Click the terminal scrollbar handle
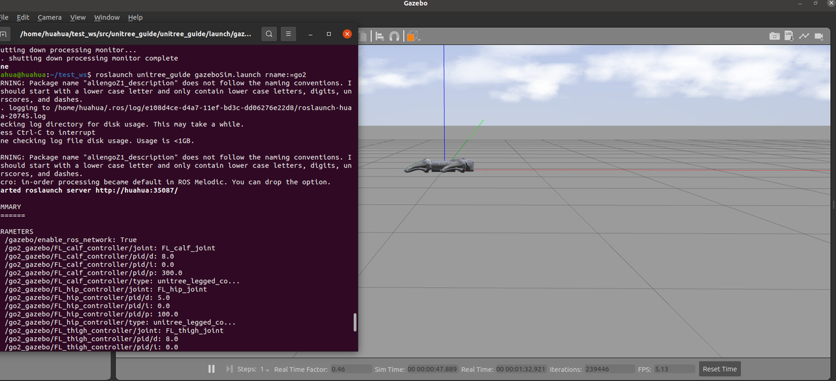 [x=355, y=322]
